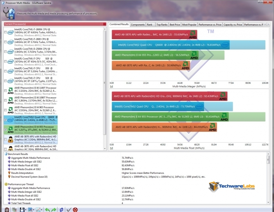
Task: Click the red Current Processor(s) header button
Action: (x=104, y=24)
